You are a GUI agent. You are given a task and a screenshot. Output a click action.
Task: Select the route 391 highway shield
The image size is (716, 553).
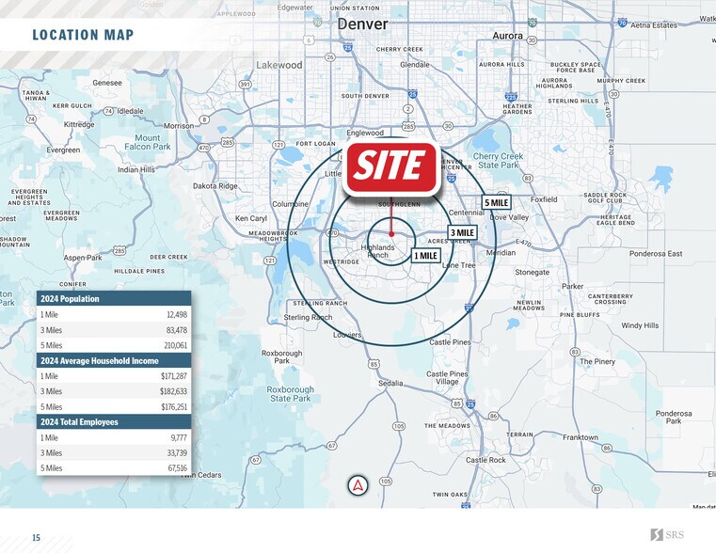pos(245,85)
